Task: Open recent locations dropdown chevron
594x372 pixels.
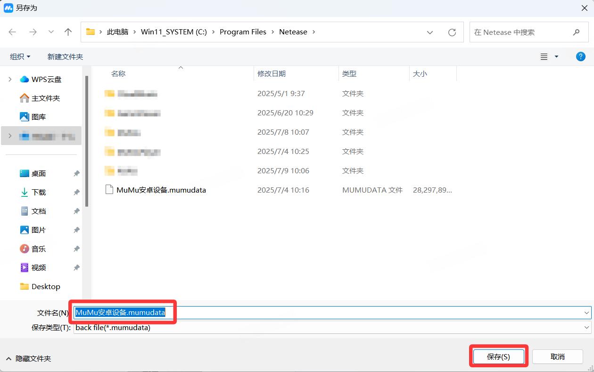Action: 51,32
